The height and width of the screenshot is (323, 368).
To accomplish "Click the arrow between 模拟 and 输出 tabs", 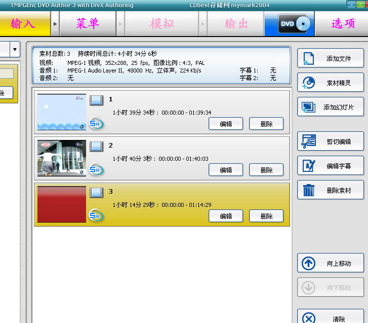I will tap(203, 24).
